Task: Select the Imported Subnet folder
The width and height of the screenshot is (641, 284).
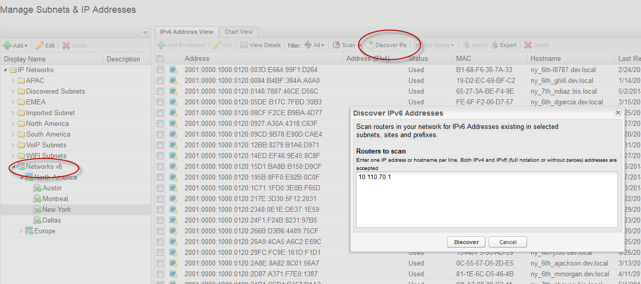Action: click(x=50, y=113)
